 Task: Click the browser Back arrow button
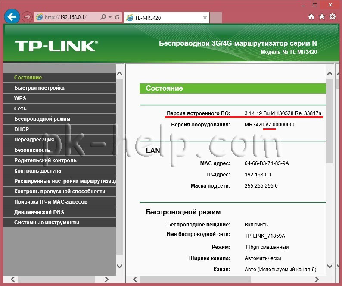coord(12,16)
